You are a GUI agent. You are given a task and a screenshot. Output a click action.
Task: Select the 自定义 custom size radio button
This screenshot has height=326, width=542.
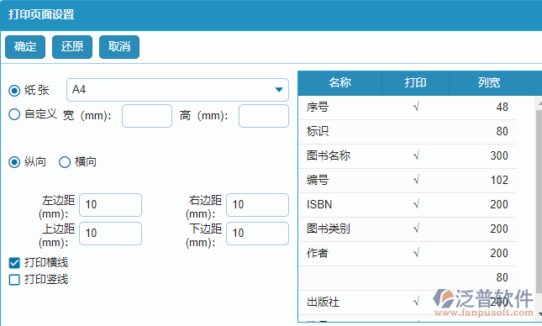tap(14, 114)
